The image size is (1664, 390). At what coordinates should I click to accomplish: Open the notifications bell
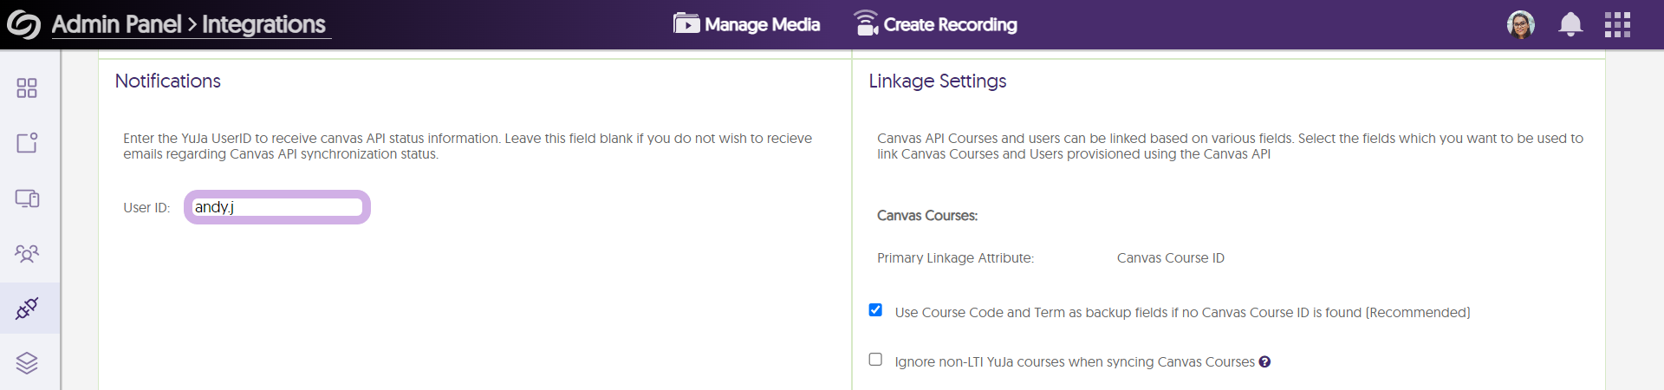1570,24
